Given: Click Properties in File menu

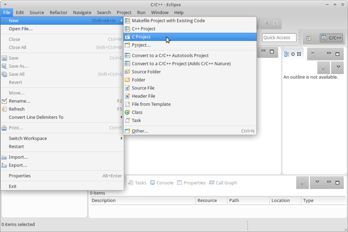Looking at the screenshot, I should coord(62,176).
